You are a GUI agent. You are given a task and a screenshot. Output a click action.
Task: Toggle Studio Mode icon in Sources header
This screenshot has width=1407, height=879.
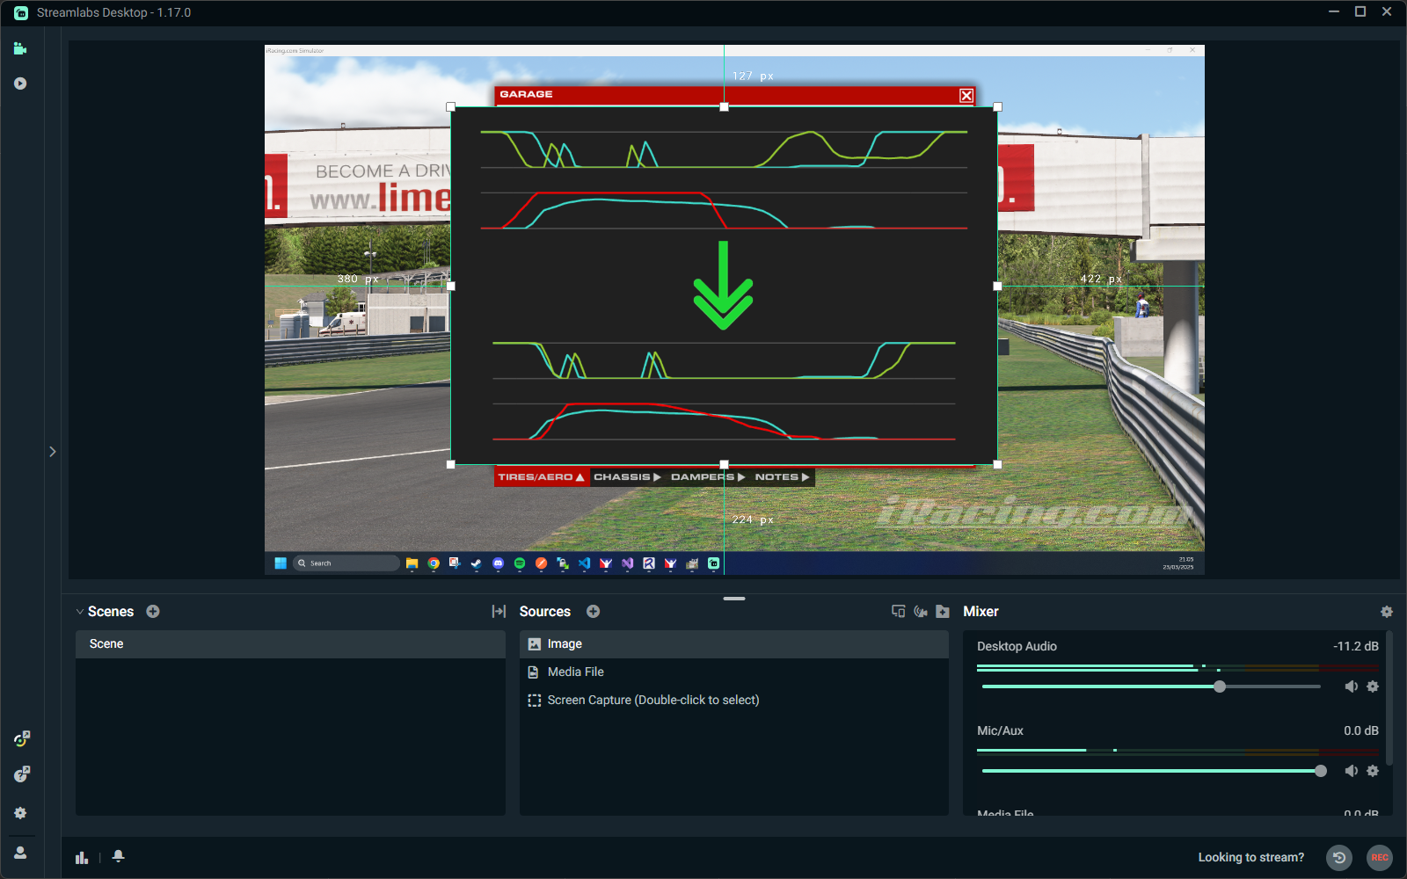point(898,611)
